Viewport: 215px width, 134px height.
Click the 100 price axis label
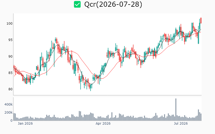[x=9, y=24]
